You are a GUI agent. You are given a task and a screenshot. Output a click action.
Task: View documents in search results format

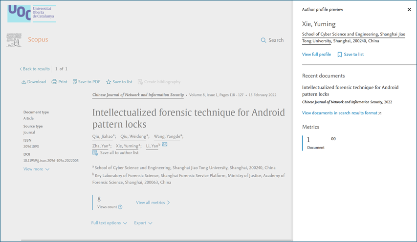341,113
